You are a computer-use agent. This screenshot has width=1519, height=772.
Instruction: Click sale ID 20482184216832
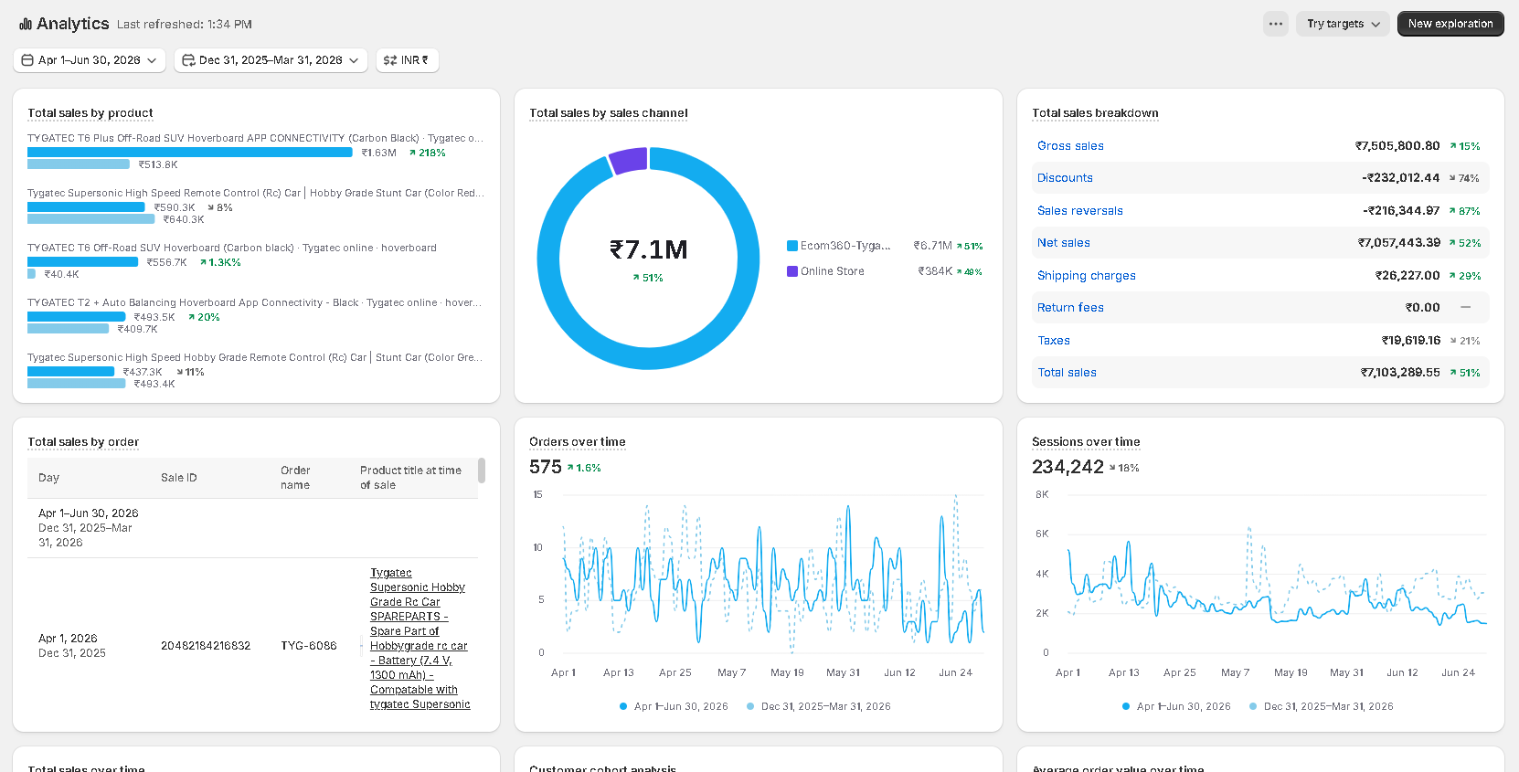click(x=206, y=646)
